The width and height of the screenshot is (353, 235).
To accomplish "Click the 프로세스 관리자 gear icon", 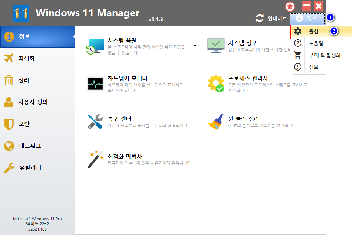I will click(x=216, y=84).
